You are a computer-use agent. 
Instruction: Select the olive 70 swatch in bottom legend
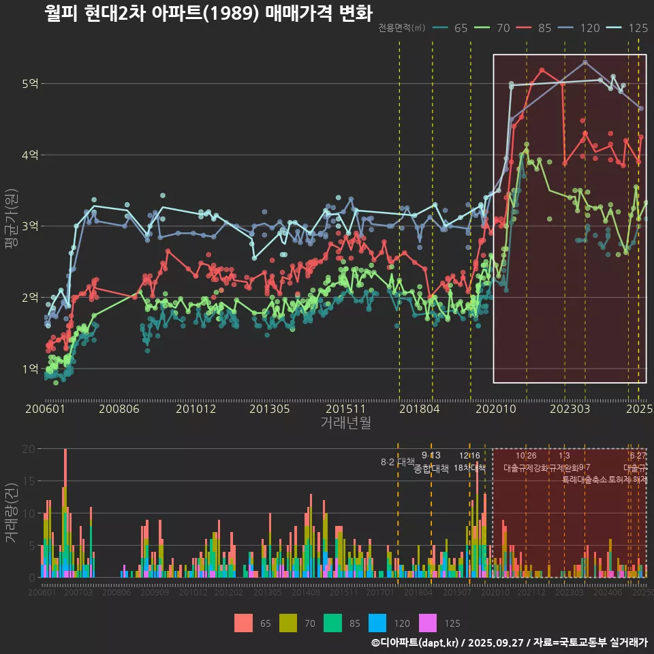point(289,623)
